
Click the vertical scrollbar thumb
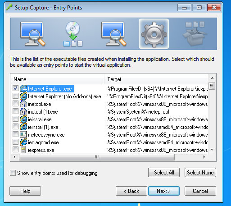(212, 86)
